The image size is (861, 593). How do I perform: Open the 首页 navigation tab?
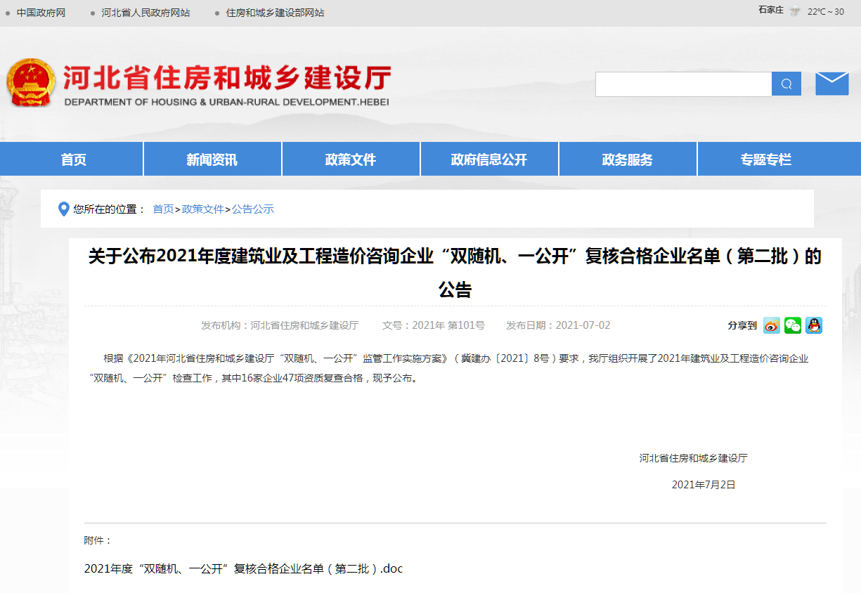pyautogui.click(x=73, y=159)
